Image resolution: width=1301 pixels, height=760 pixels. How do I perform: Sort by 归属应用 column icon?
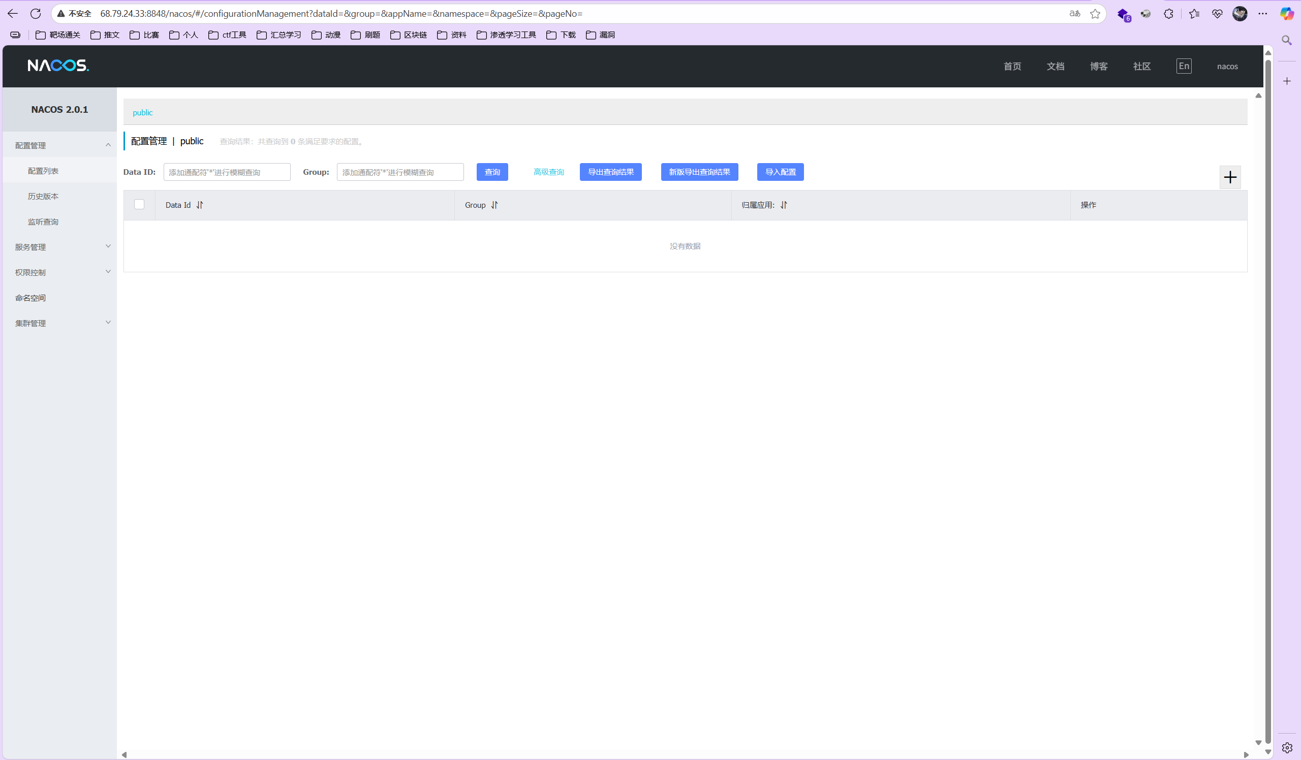point(783,205)
